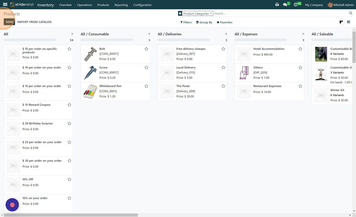Click in the Search input field
Viewport: 356px width, 217px height.
(x=281, y=13)
